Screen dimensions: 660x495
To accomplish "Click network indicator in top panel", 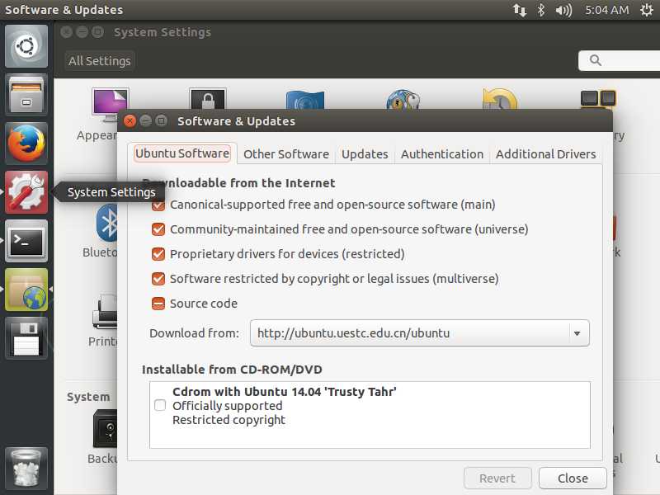I will [520, 10].
